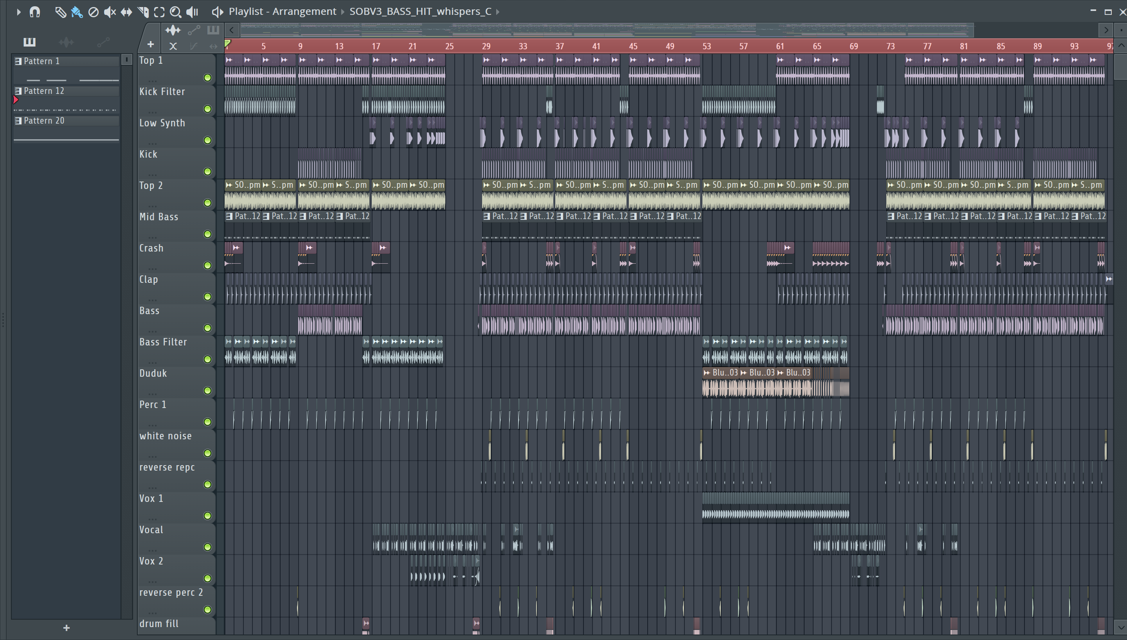Open first Blu..03 clip menu on Duduk
The height and width of the screenshot is (640, 1127).
707,373
